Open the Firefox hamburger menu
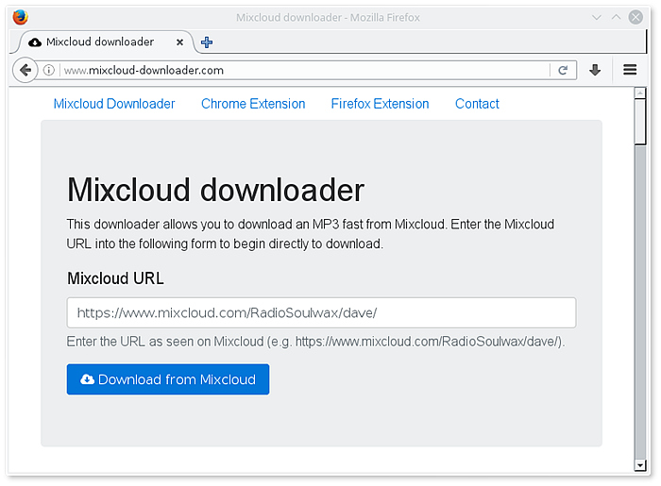 [x=630, y=70]
